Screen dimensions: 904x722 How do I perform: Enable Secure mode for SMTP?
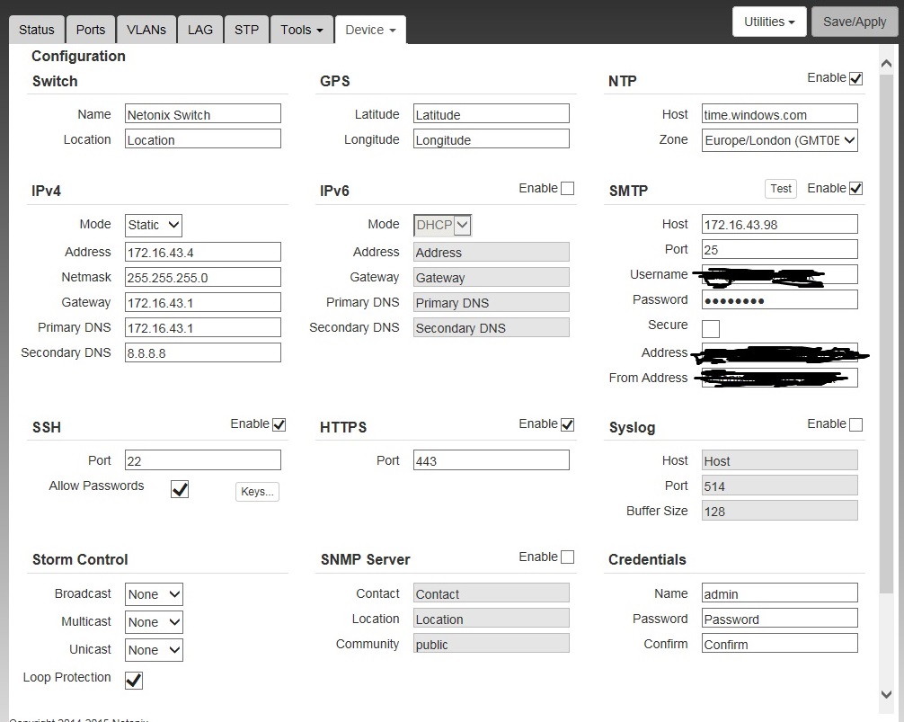(710, 329)
